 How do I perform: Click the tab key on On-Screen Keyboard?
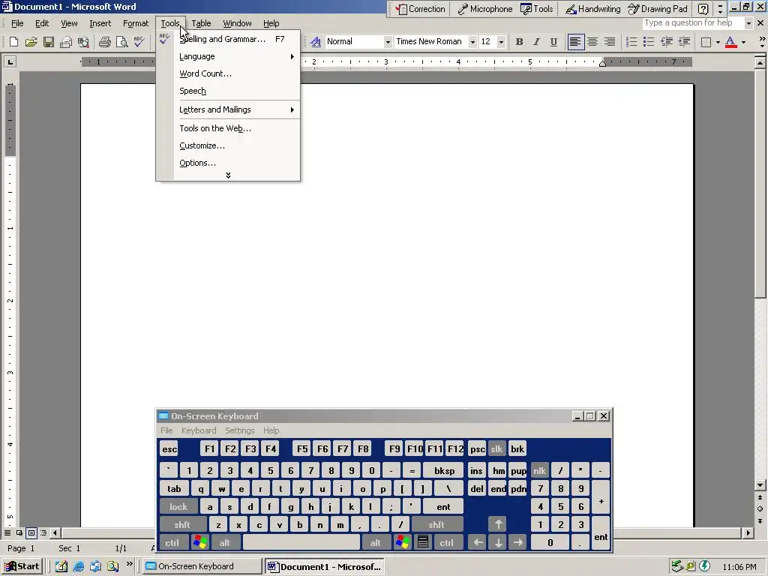[x=174, y=489]
